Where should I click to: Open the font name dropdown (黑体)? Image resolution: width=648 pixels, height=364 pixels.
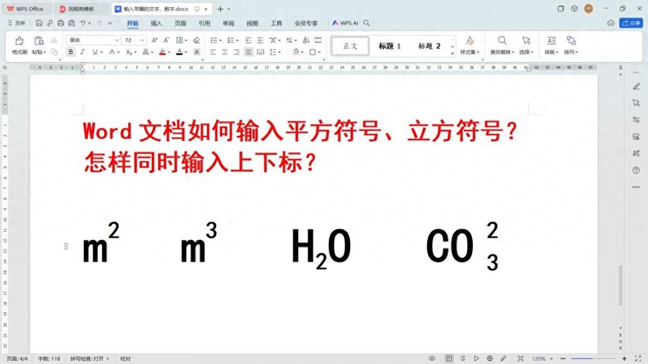117,40
